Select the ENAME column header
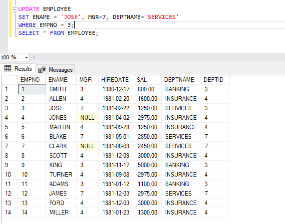Image resolution: width=285 pixels, height=224 pixels. point(61,80)
